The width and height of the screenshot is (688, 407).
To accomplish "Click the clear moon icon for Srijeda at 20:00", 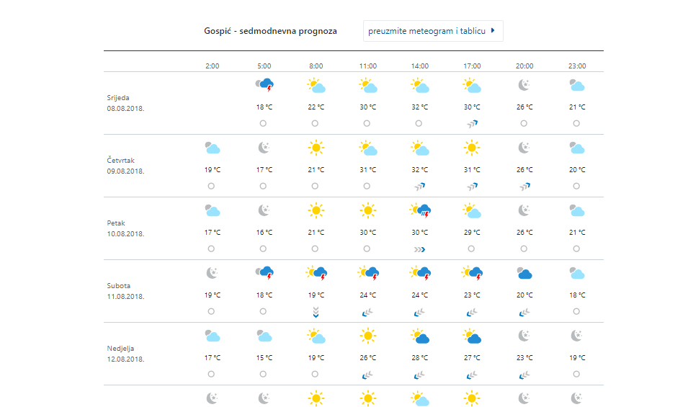I will [524, 86].
